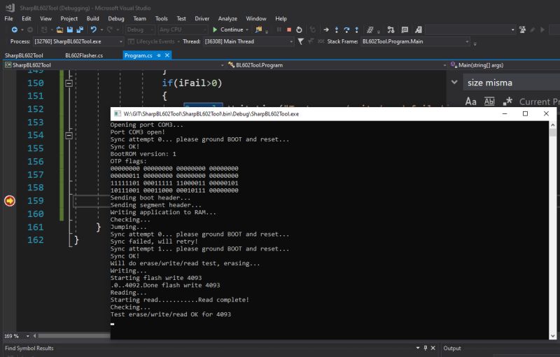Open the Analyze menu

tap(227, 19)
